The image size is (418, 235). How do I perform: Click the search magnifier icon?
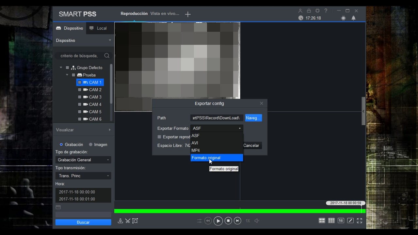tap(107, 56)
